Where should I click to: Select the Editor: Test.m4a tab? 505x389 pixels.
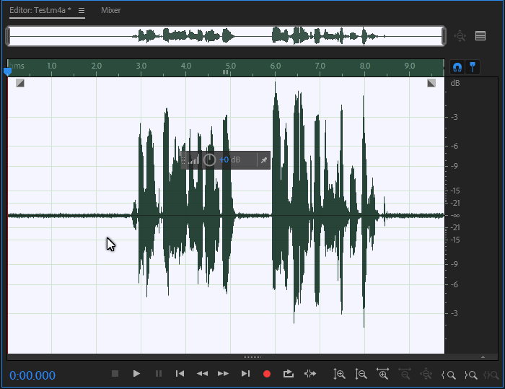[x=38, y=11]
